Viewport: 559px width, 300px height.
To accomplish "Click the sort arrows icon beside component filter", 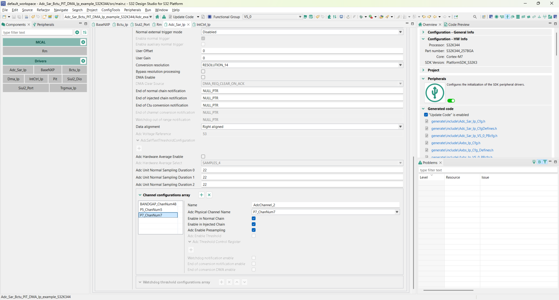I will pyautogui.click(x=85, y=32).
